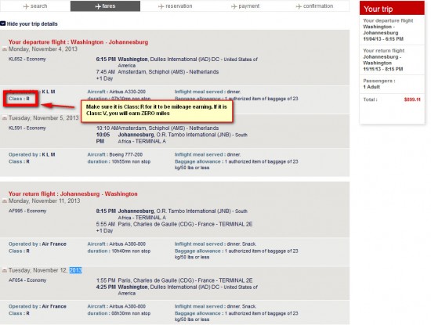The height and width of the screenshot is (325, 431).
Task: Click the duration 08h30mn non stop text
Action: pyautogui.click(x=119, y=313)
